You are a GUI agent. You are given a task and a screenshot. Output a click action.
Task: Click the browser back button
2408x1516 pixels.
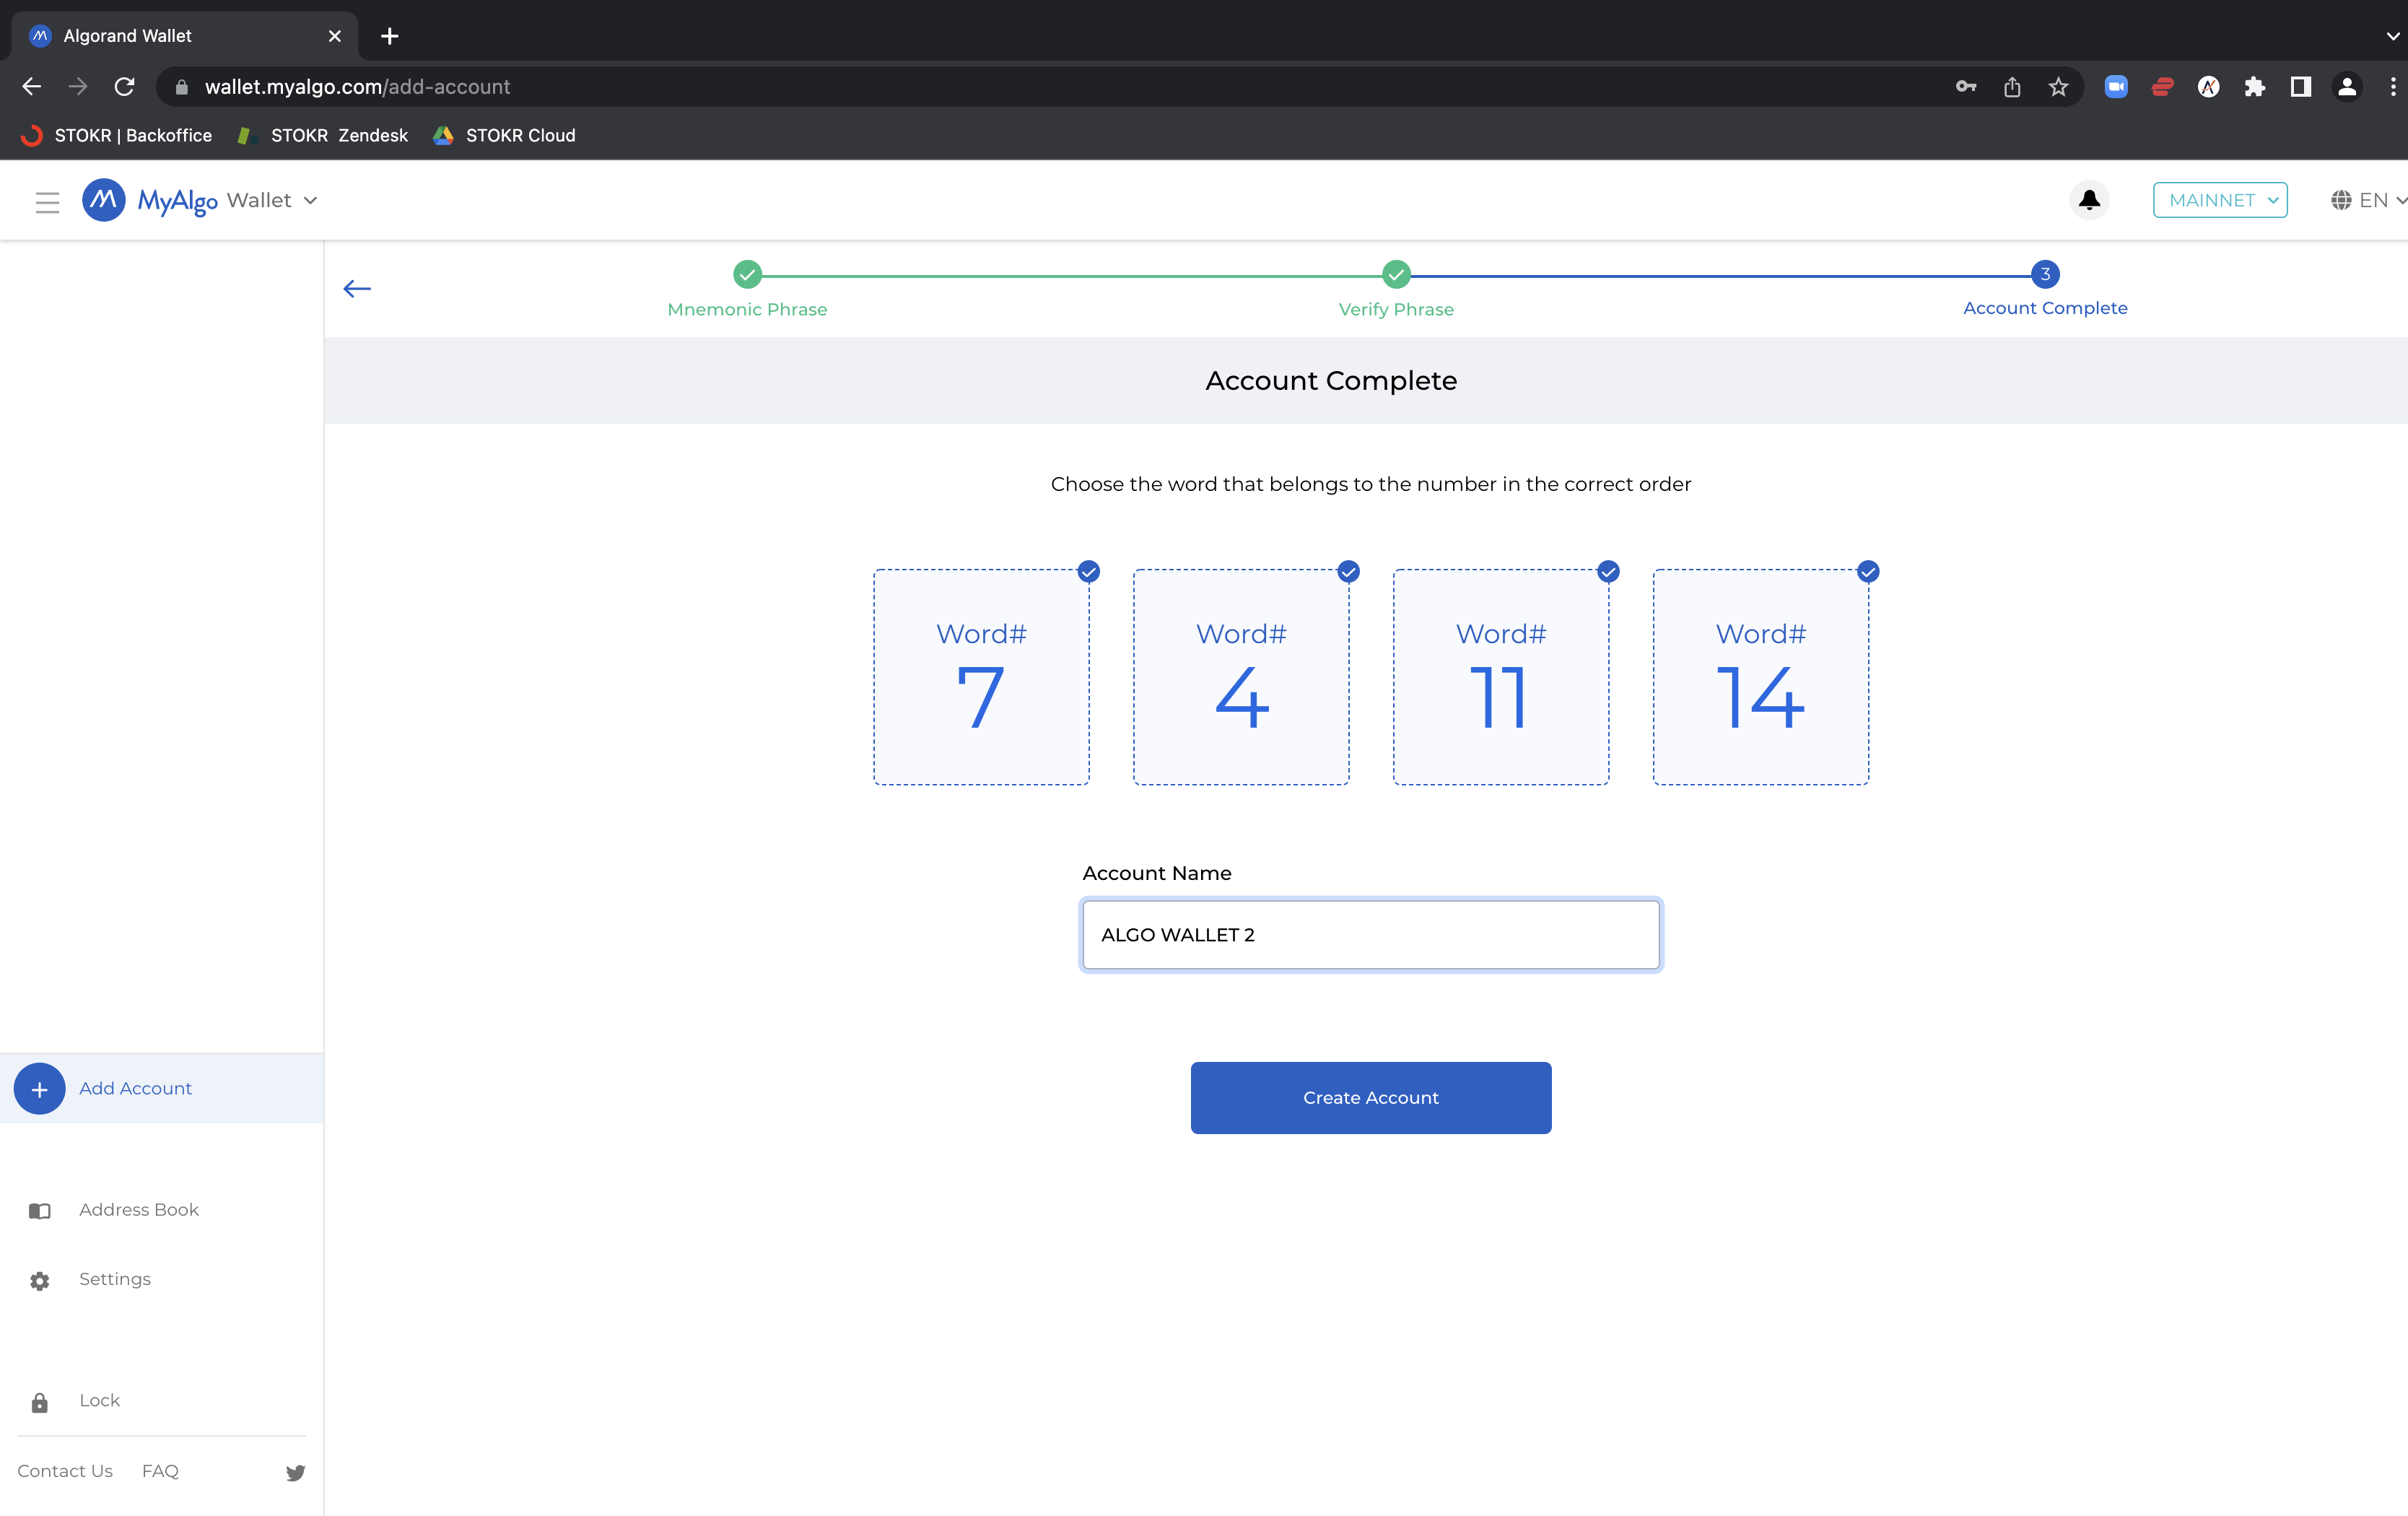[32, 87]
